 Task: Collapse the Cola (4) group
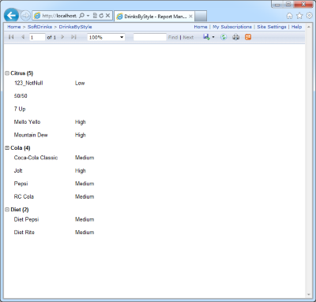[x=7, y=148]
